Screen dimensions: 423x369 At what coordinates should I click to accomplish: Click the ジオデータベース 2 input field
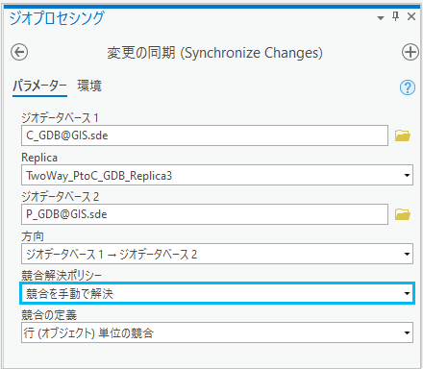(205, 214)
